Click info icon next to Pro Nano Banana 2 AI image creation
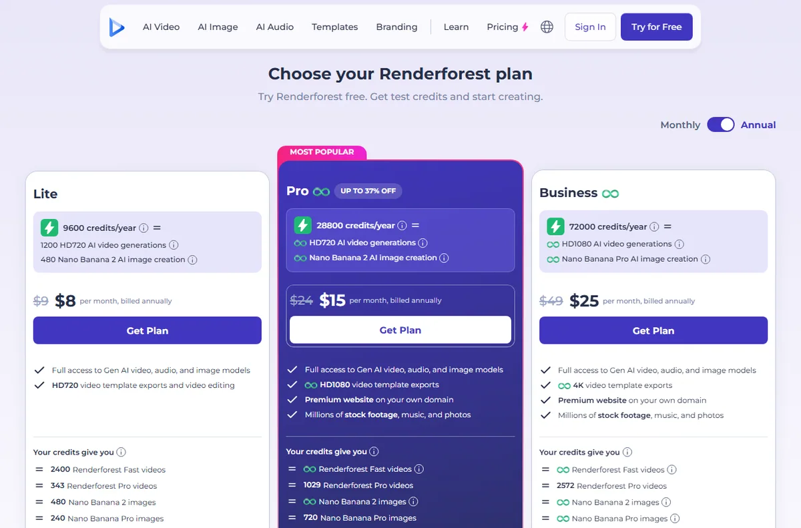 pos(444,258)
